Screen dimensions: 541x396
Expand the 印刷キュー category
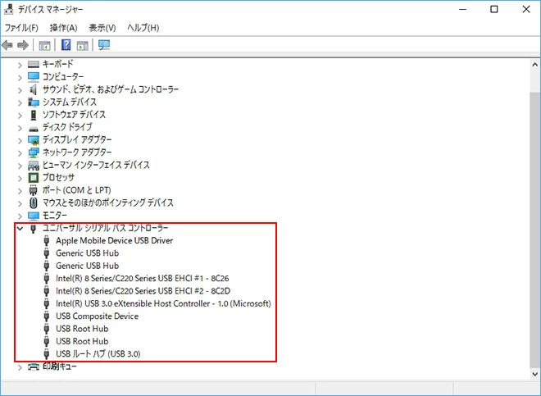(20, 366)
